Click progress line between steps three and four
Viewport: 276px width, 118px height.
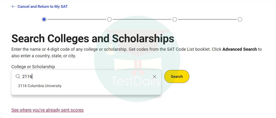(207, 19)
